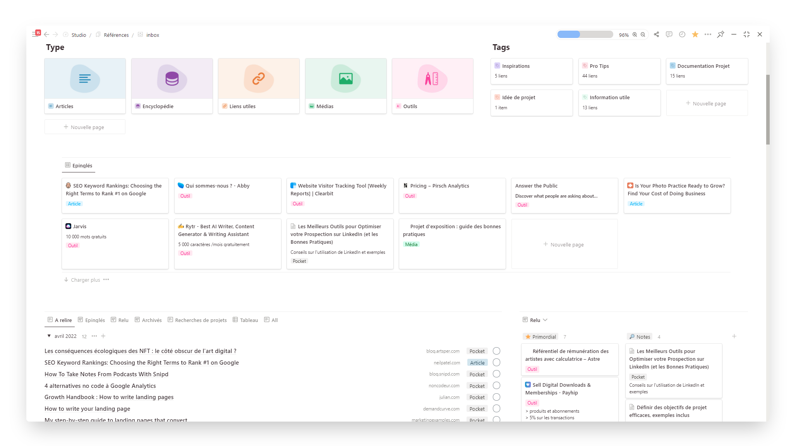Open the Outils card
Viewport: 796px width, 446px height.
coord(432,86)
